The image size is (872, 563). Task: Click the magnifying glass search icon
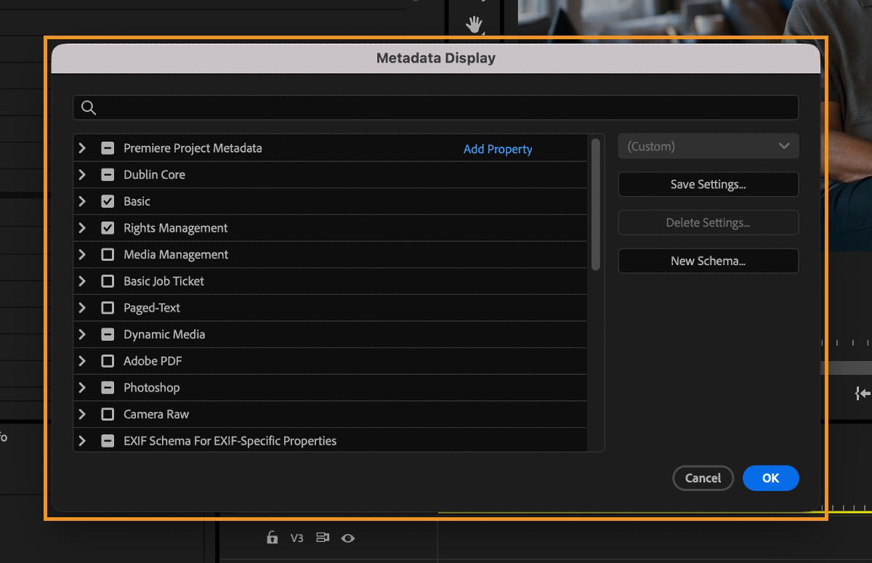click(x=88, y=107)
